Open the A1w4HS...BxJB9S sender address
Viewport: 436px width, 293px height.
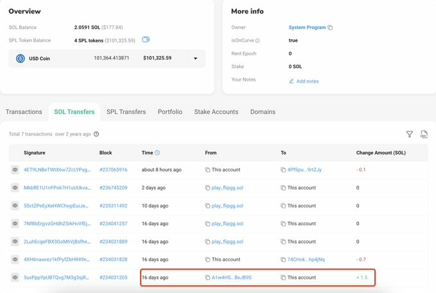pos(232,278)
